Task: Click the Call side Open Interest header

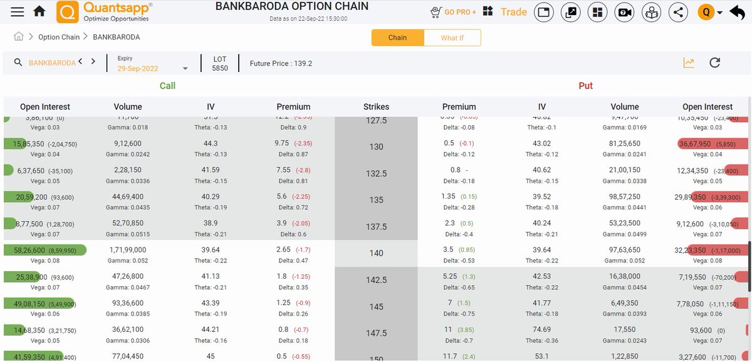Action: tap(45, 106)
